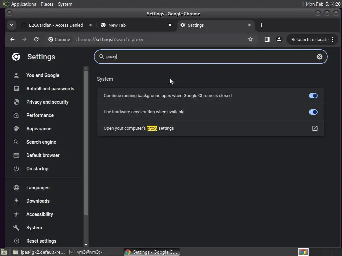Click the Reset settings history icon
Screen dimensions: 342x256
click(16, 241)
